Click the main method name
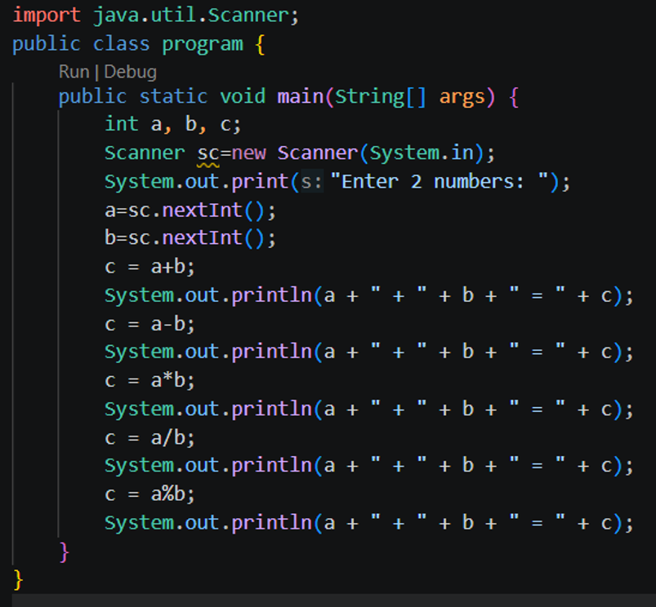Viewport: 656px width, 607px height. [x=301, y=96]
